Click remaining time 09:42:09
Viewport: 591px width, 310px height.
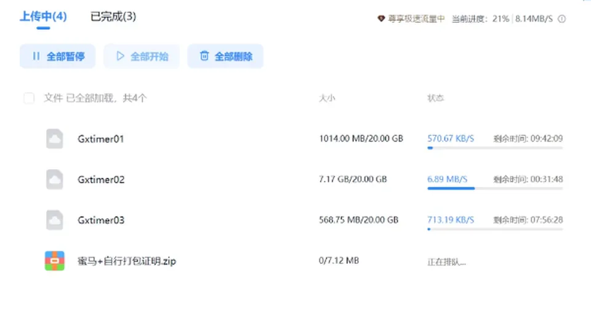547,138
